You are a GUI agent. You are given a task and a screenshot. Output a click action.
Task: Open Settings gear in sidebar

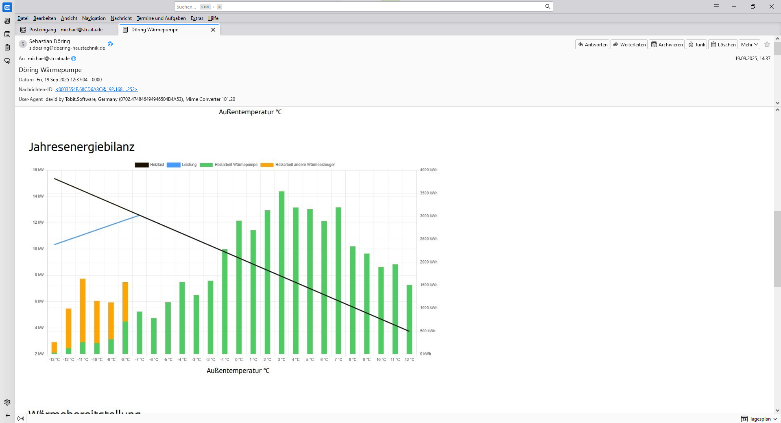(x=7, y=402)
